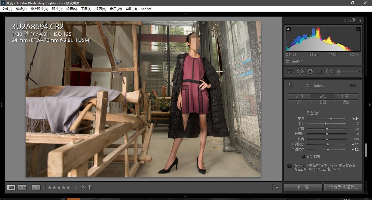This screenshot has width=372, height=200.
Task: Check the 锁定裁剪 constrain crop box
Action: coord(303,156)
